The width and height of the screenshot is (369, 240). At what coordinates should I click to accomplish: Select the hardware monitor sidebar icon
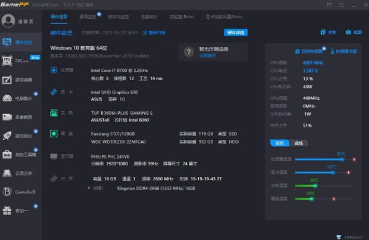[x=7, y=42]
